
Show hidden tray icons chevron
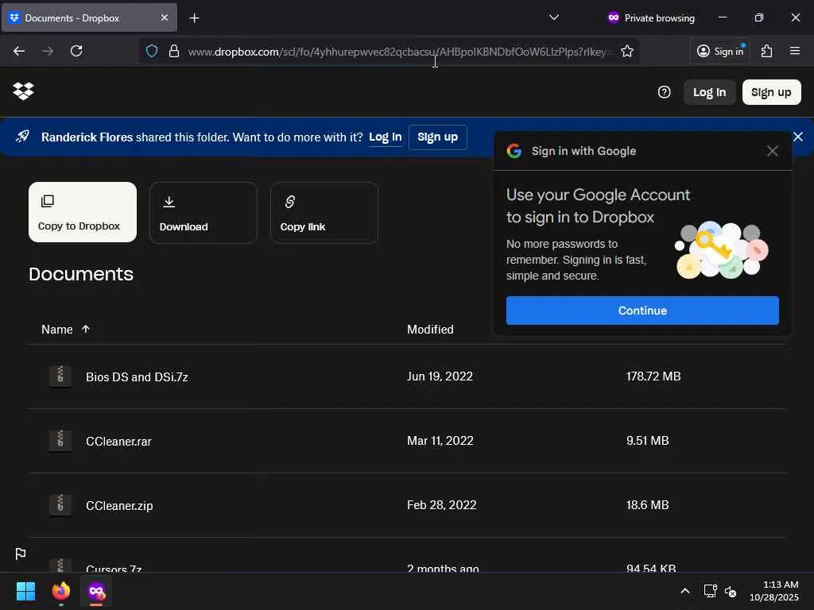pos(685,591)
